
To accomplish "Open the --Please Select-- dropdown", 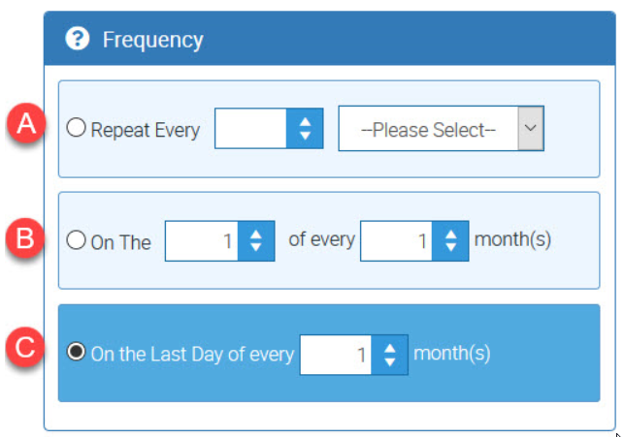I will tap(427, 129).
